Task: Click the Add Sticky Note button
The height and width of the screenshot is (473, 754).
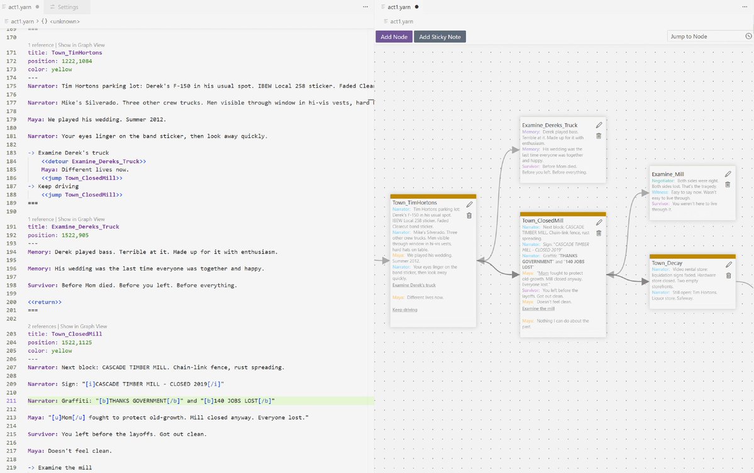Action: [441, 36]
